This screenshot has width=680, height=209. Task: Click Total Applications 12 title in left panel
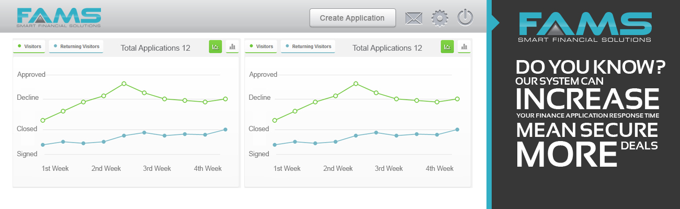(x=155, y=48)
